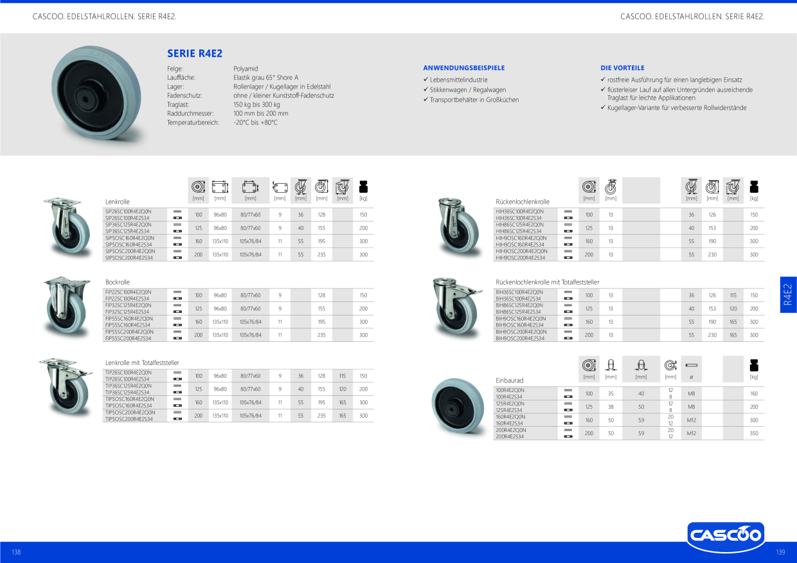Click the Temperaturbereich label
This screenshot has height=563, width=797.
pos(193,122)
